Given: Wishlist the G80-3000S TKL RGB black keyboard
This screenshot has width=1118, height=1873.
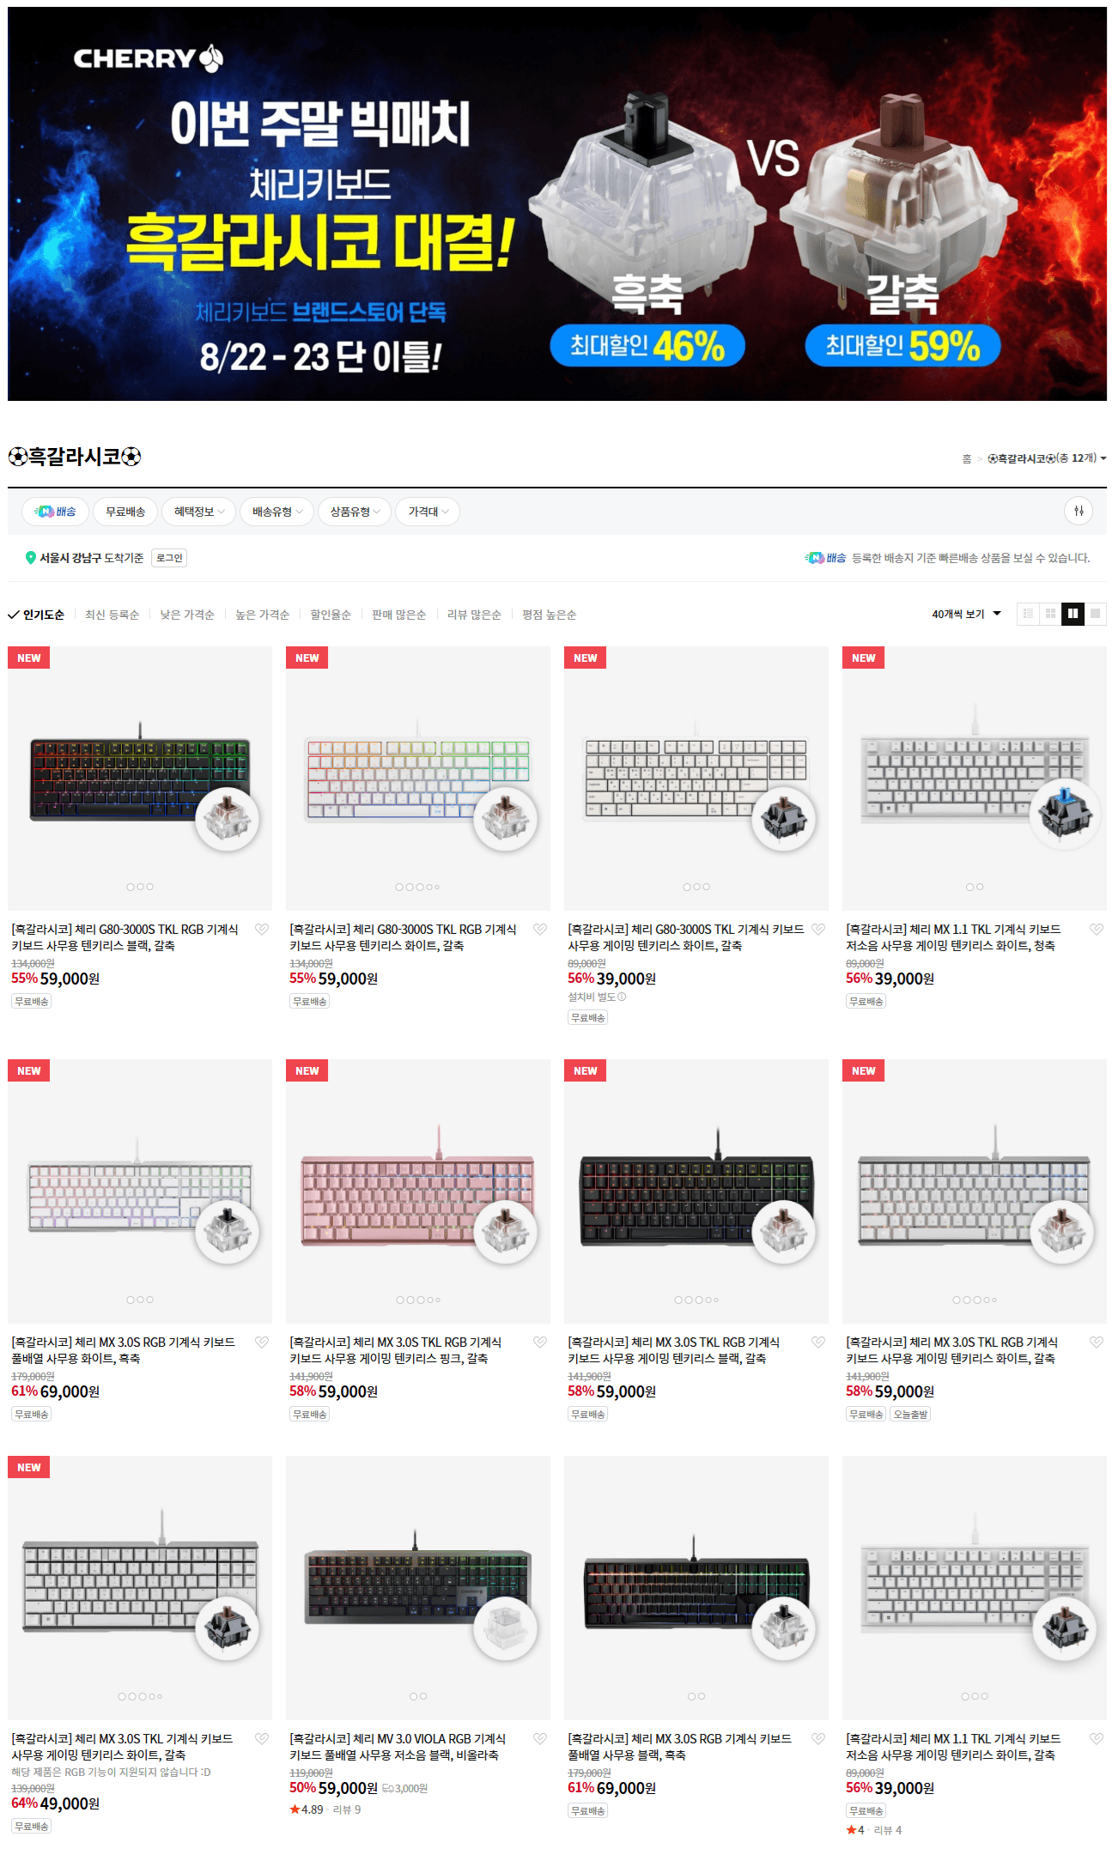Looking at the screenshot, I should [x=262, y=929].
